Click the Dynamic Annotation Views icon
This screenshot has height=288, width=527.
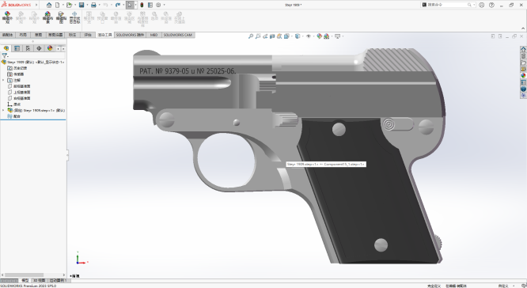(x=279, y=36)
